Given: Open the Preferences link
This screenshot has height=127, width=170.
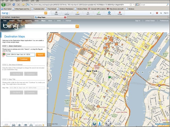Looking at the screenshot, I should coord(164,21).
